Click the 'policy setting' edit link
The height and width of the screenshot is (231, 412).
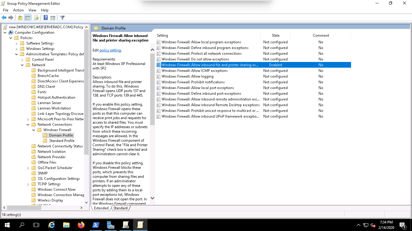pyautogui.click(x=110, y=50)
